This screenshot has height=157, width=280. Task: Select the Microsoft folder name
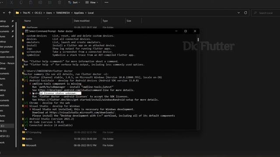pyautogui.click(x=31, y=145)
